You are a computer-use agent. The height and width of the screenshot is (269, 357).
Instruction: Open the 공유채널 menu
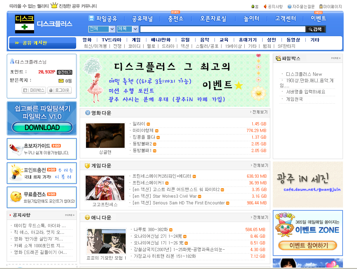143,19
